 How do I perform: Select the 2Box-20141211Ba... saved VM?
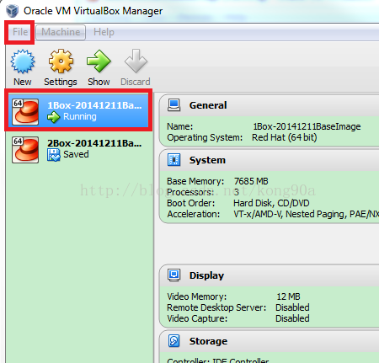[x=78, y=149]
